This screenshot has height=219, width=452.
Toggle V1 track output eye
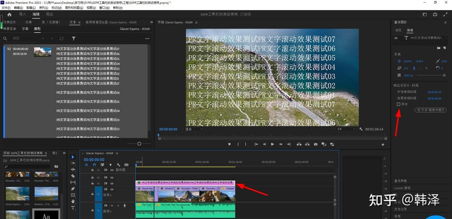click(x=112, y=189)
